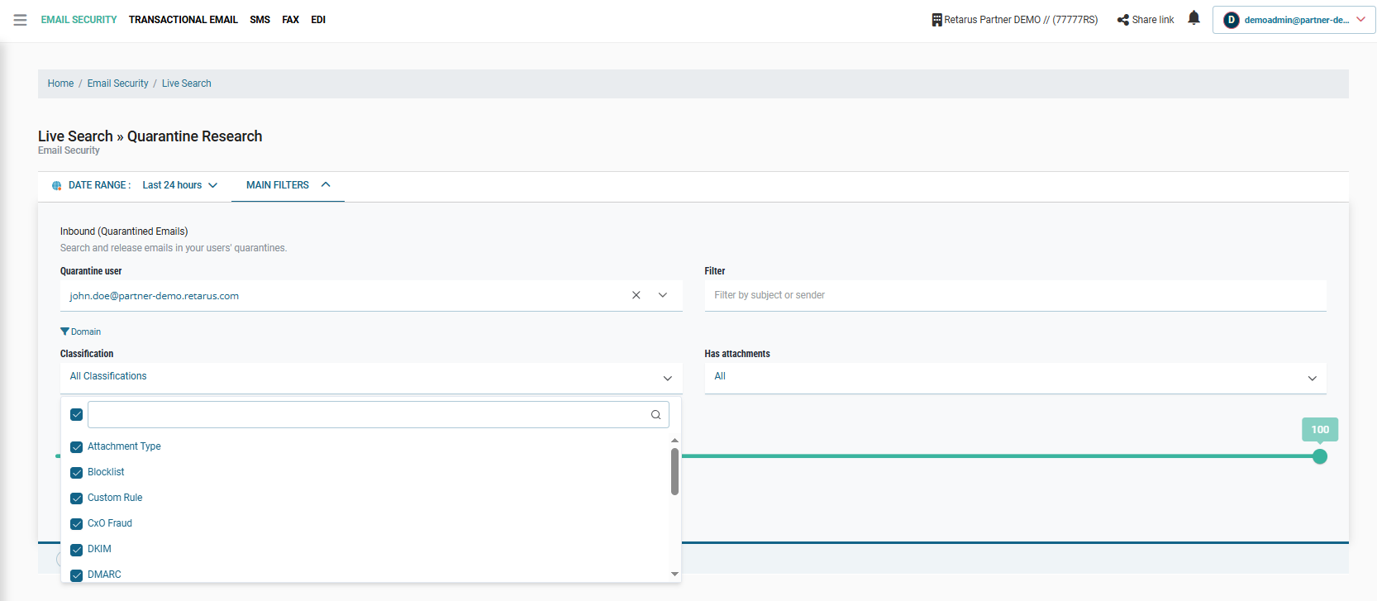Open Email Security breadcrumb link

coord(117,83)
